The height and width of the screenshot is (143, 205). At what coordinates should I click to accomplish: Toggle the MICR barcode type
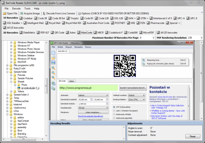99,33
